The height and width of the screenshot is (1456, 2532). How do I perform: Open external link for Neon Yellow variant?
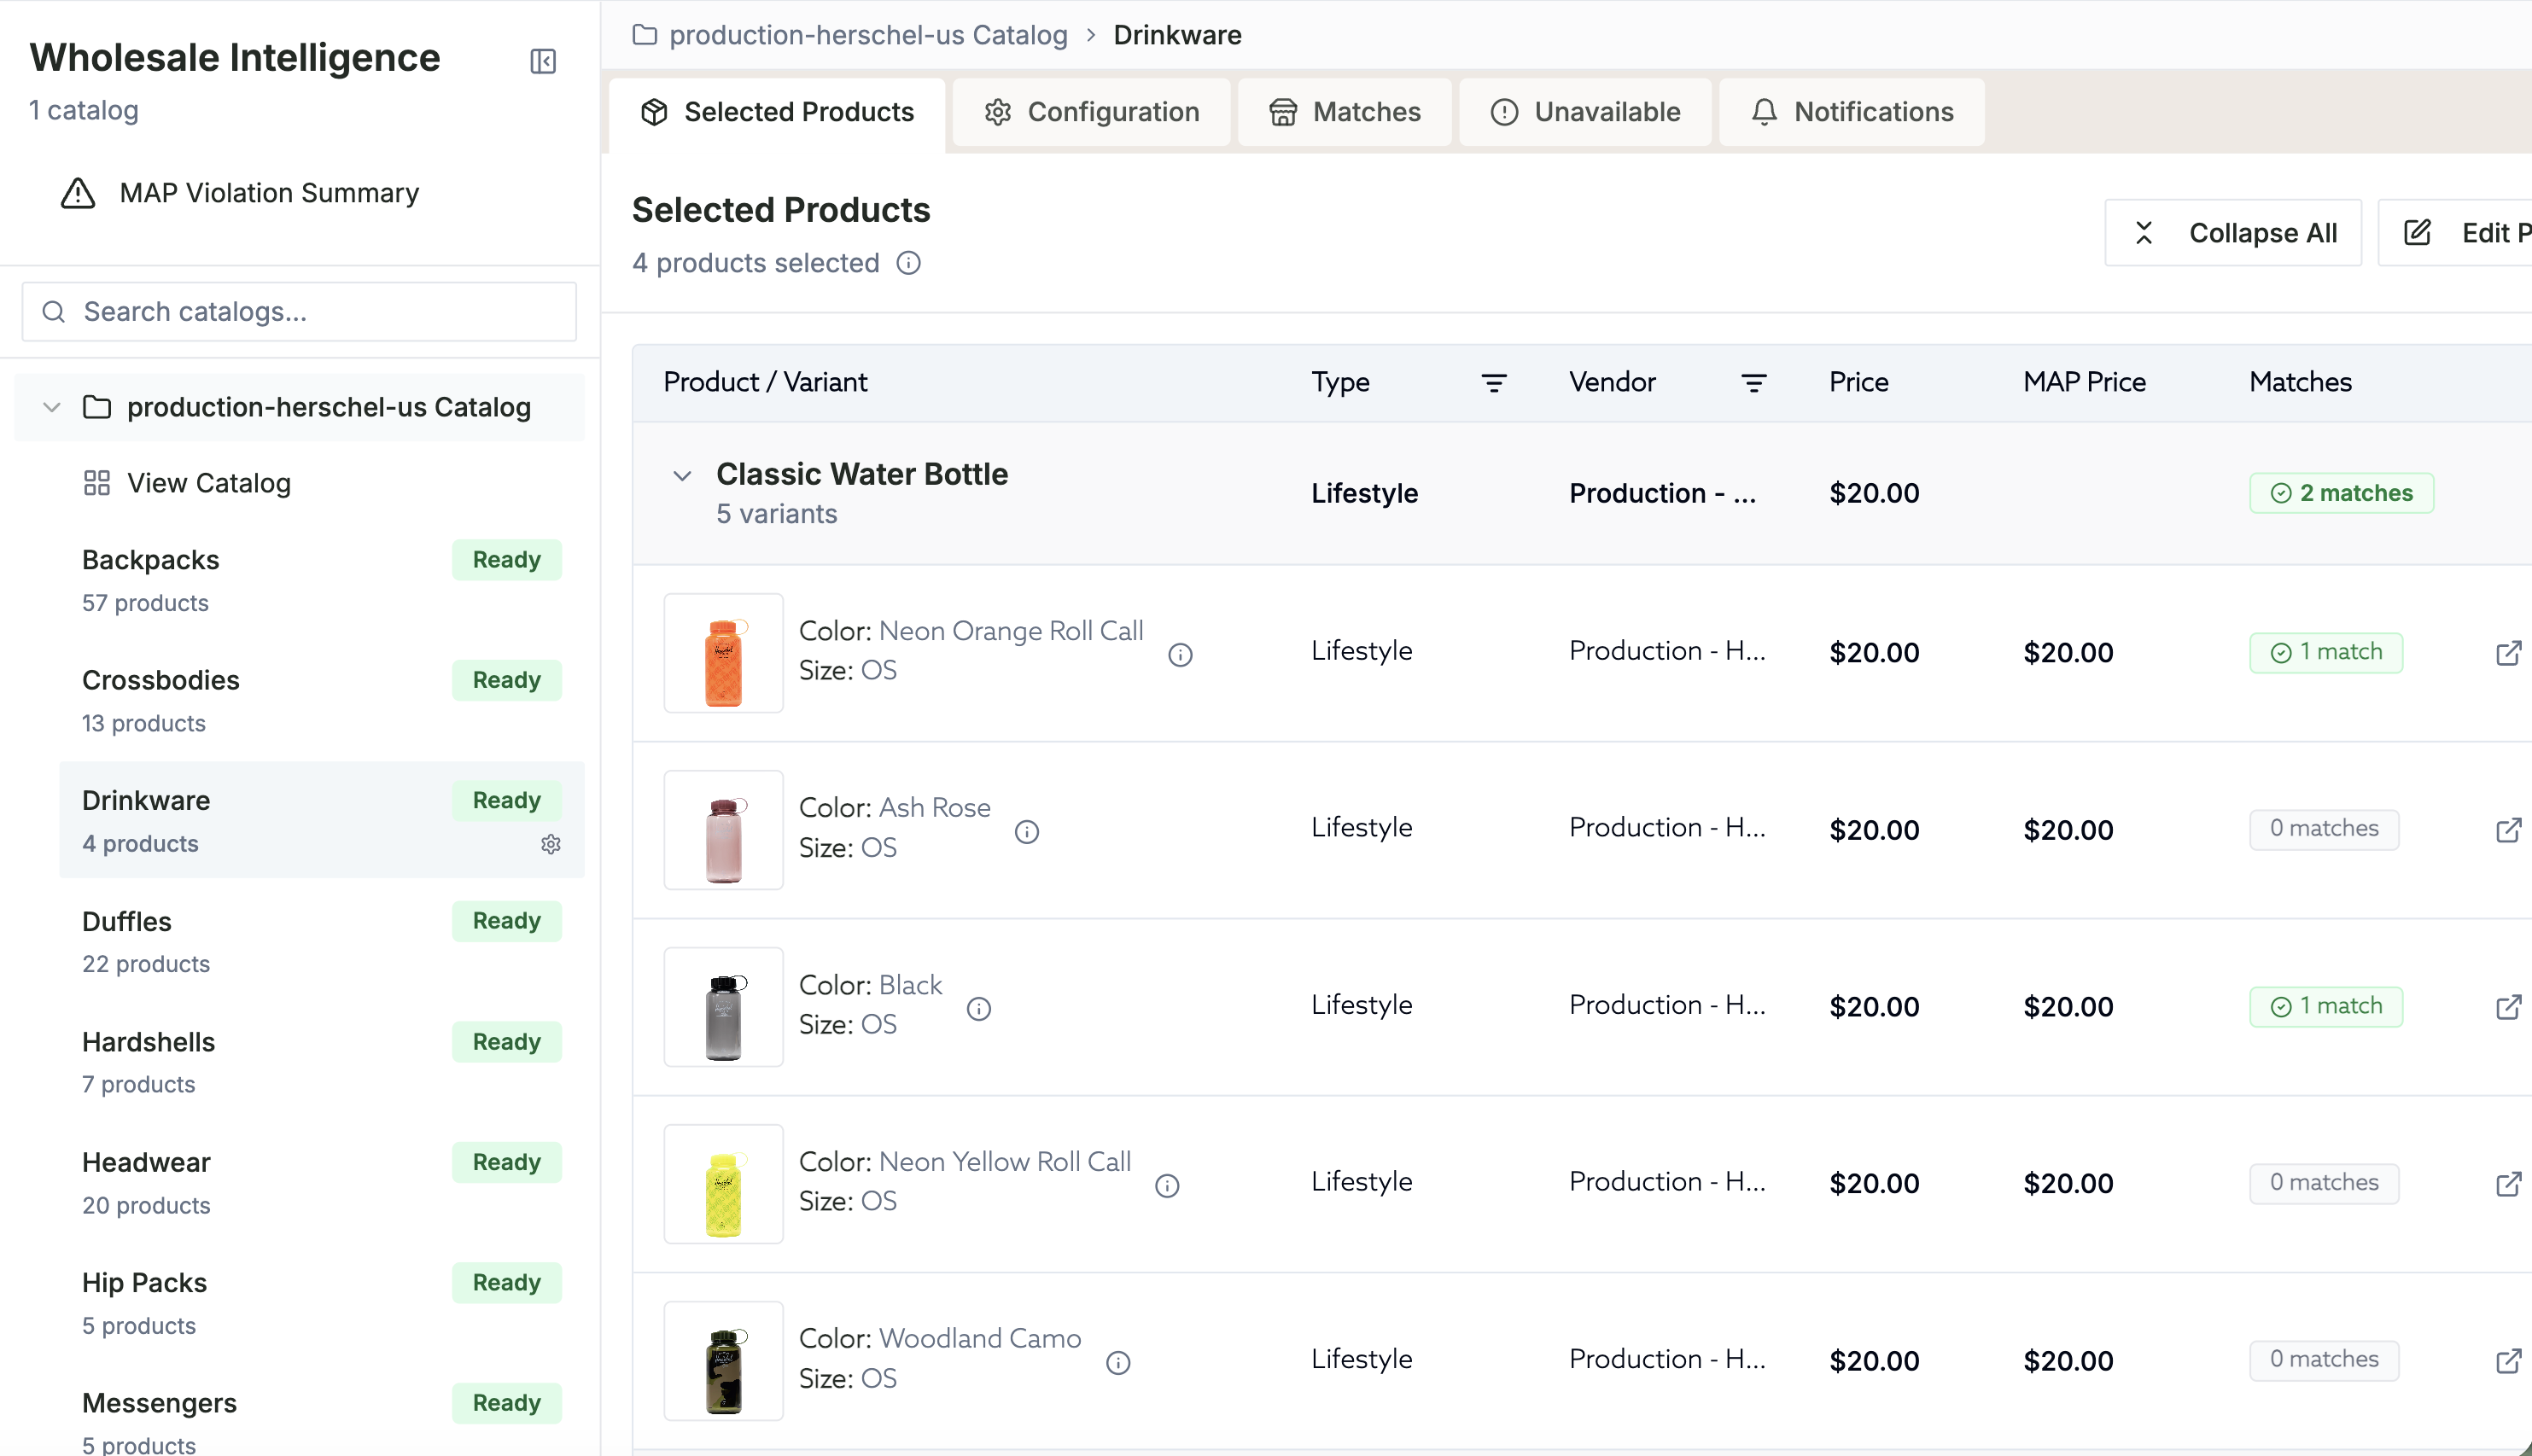point(2509,1184)
